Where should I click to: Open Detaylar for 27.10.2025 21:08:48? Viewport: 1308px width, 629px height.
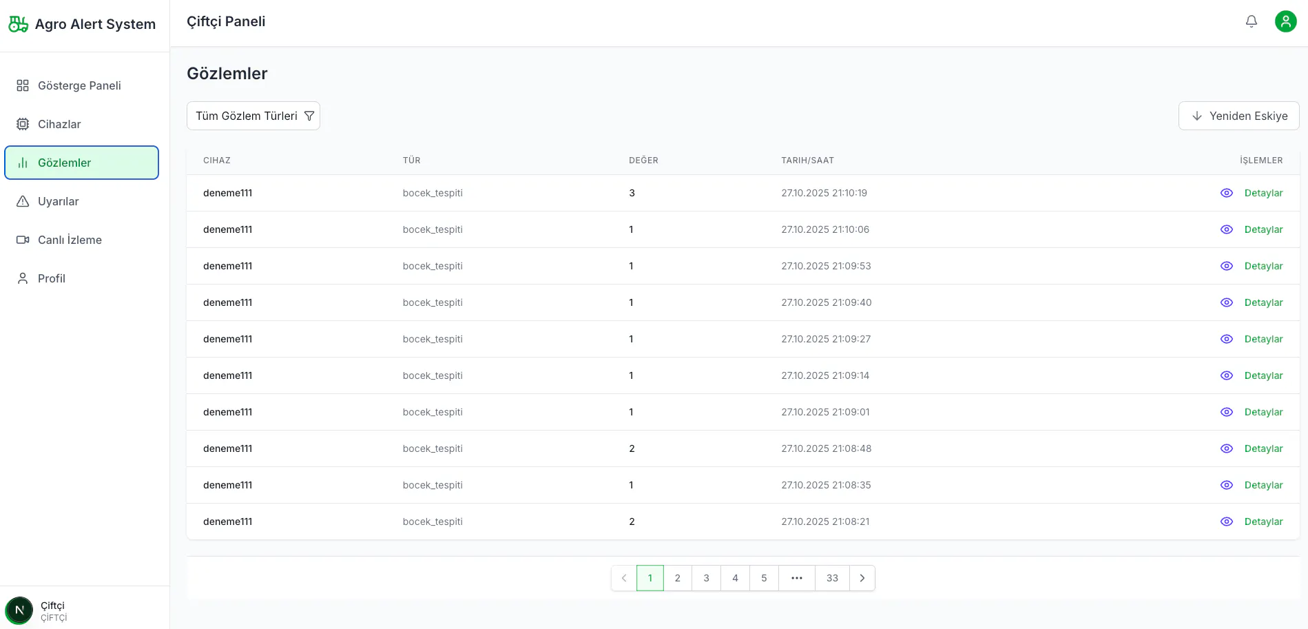[x=1263, y=448]
